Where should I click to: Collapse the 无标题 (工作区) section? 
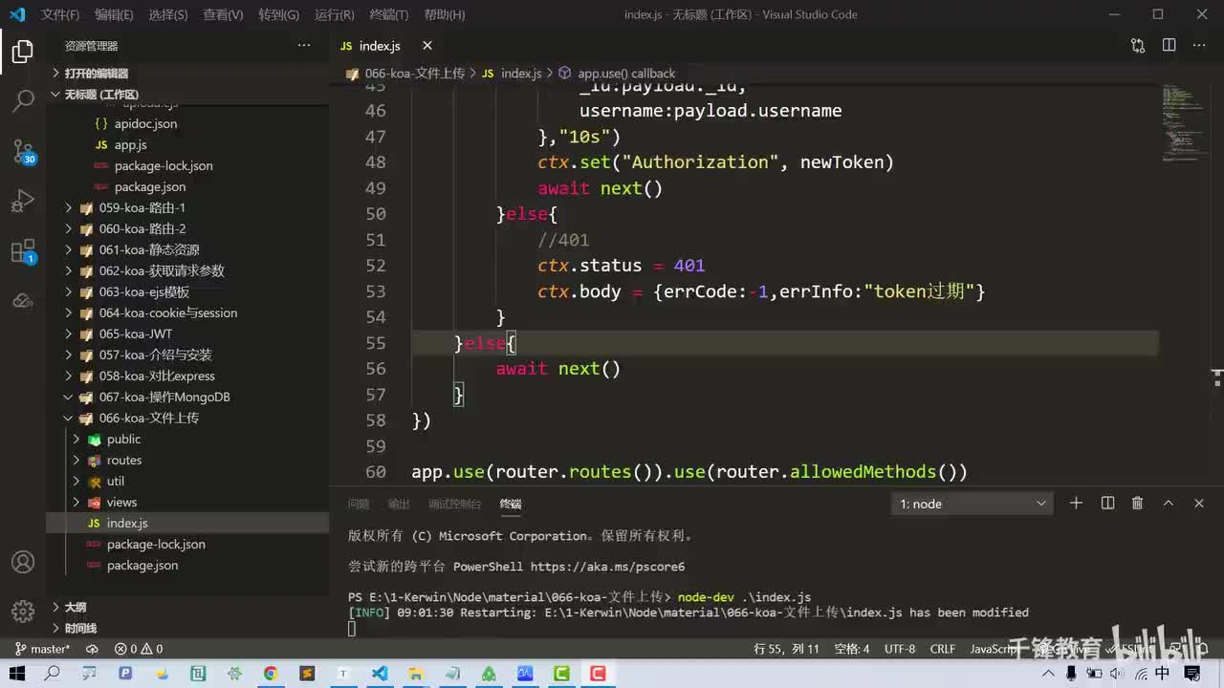click(100, 95)
